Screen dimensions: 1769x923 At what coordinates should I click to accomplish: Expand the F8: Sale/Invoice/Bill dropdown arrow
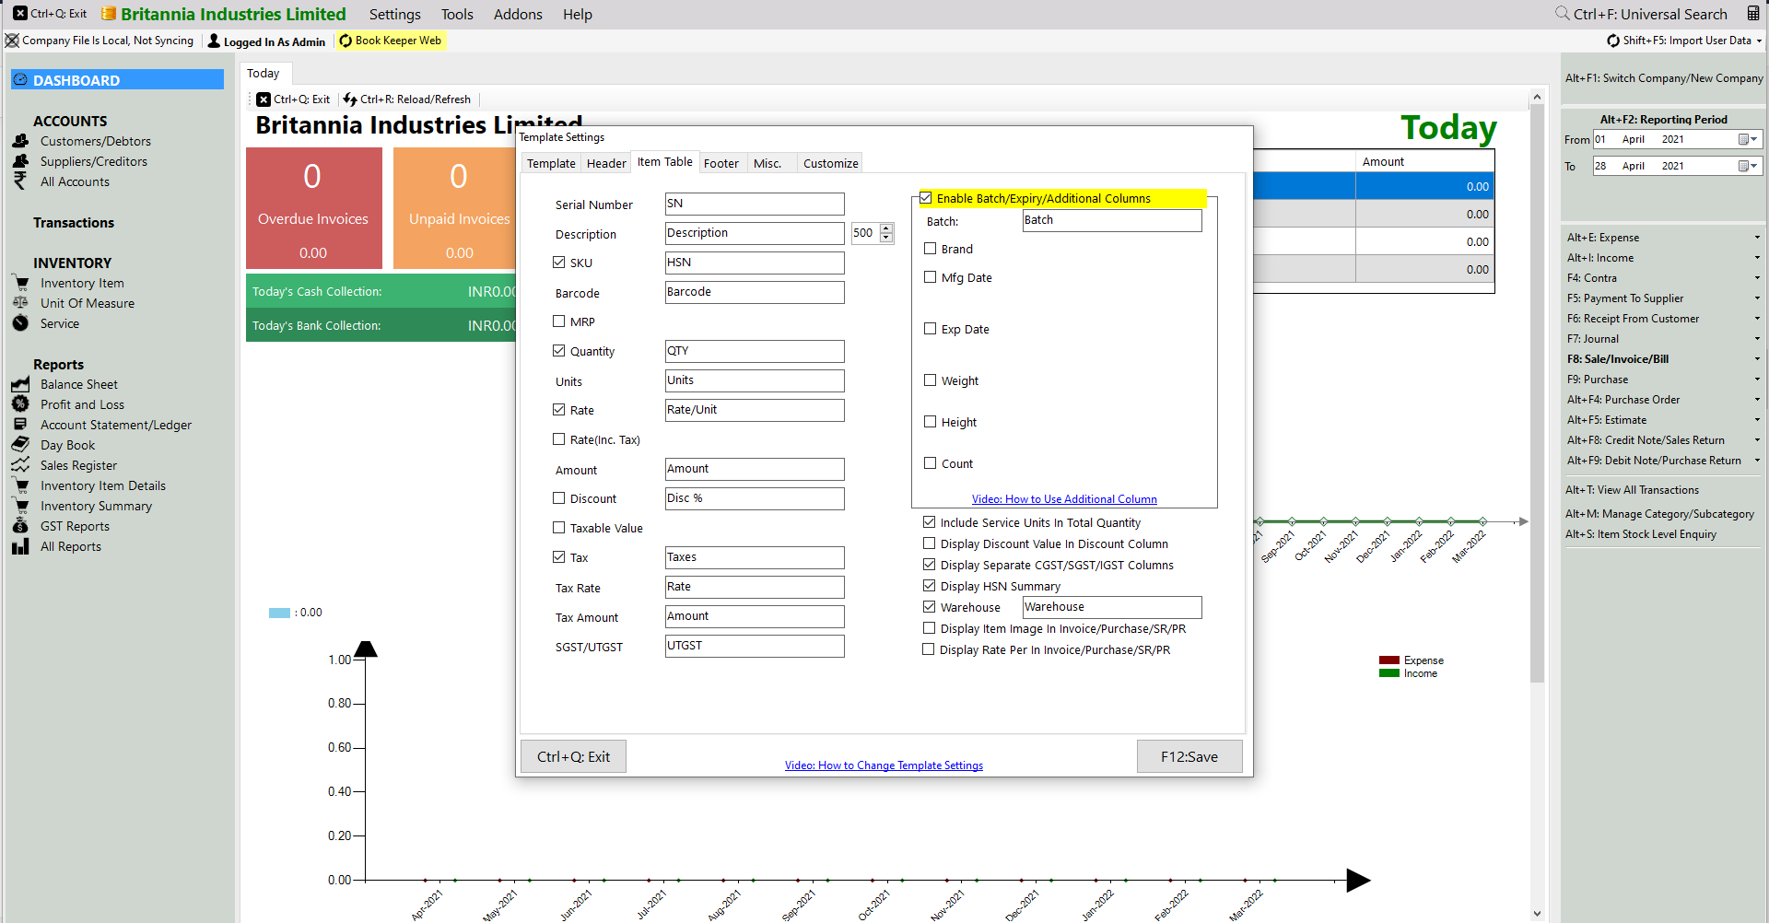[x=1757, y=359]
